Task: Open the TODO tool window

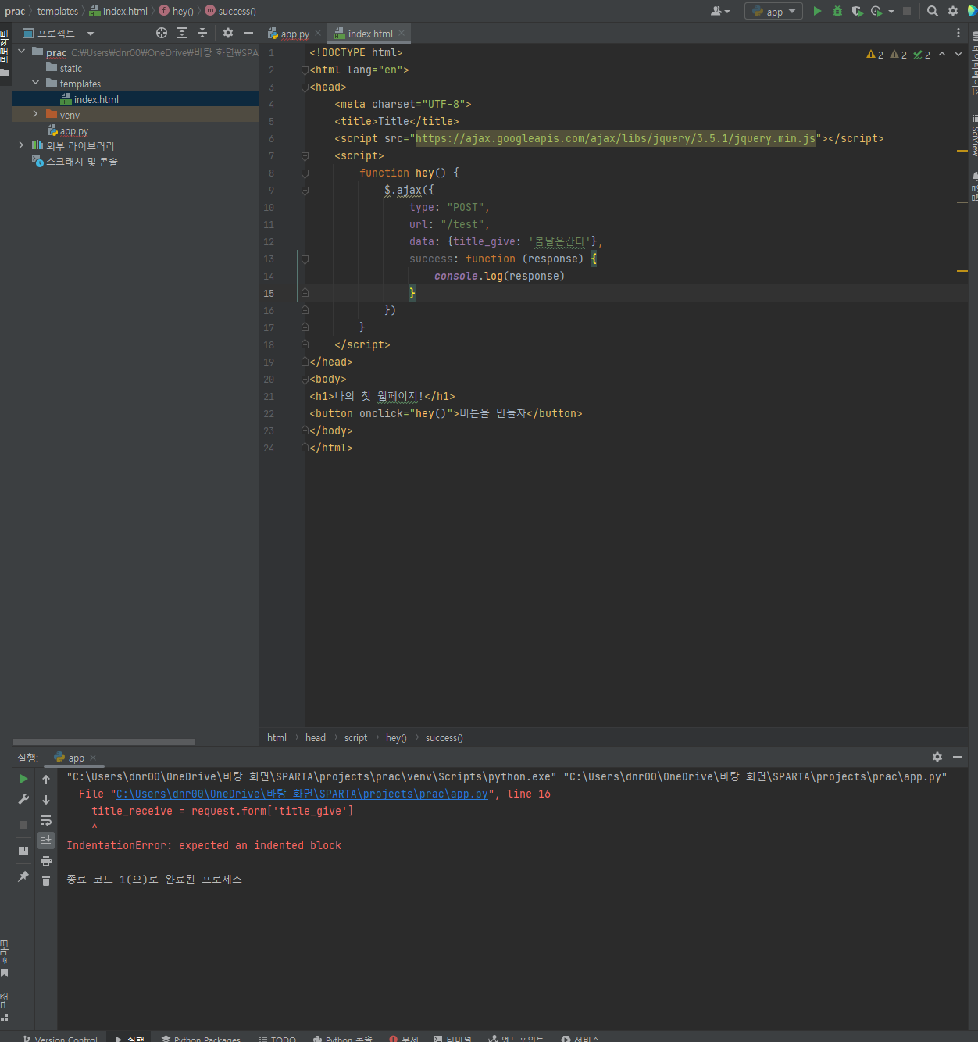Action: point(277,1039)
